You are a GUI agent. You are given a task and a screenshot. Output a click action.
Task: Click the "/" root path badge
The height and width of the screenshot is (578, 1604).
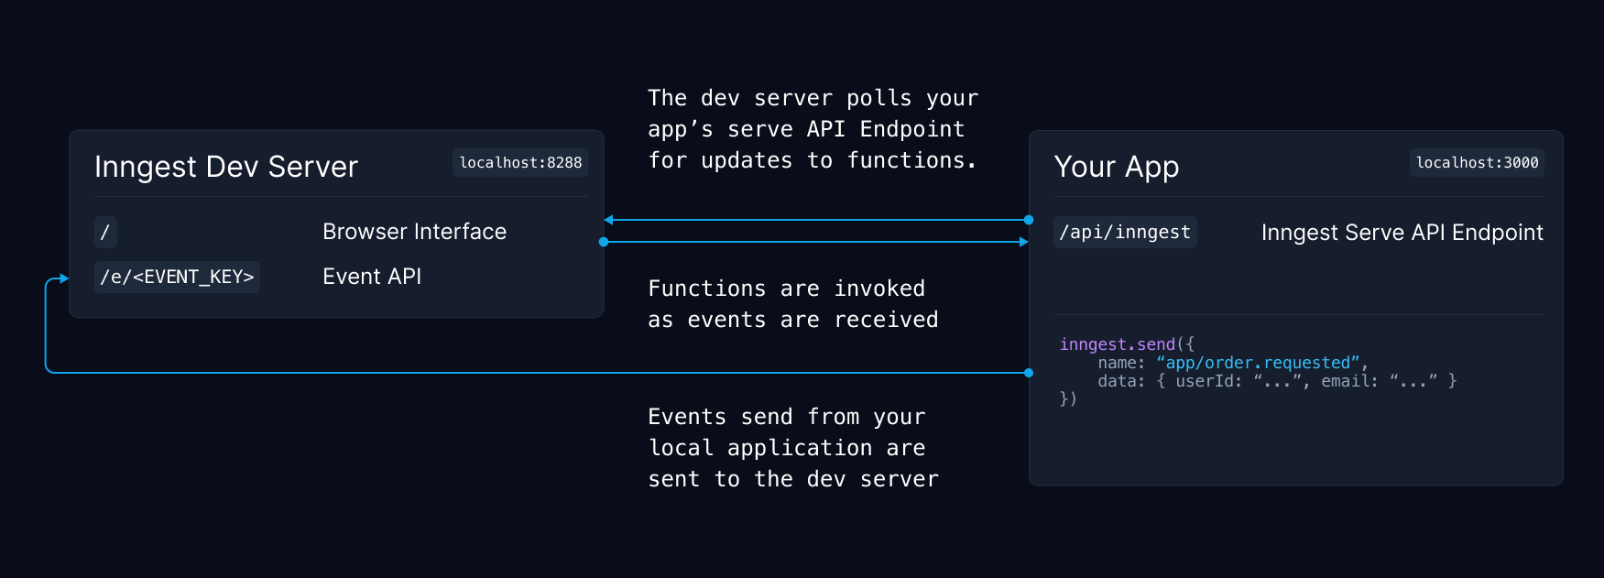coord(105,233)
